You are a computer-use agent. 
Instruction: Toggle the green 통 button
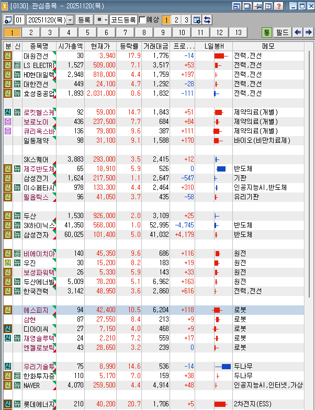point(267,32)
